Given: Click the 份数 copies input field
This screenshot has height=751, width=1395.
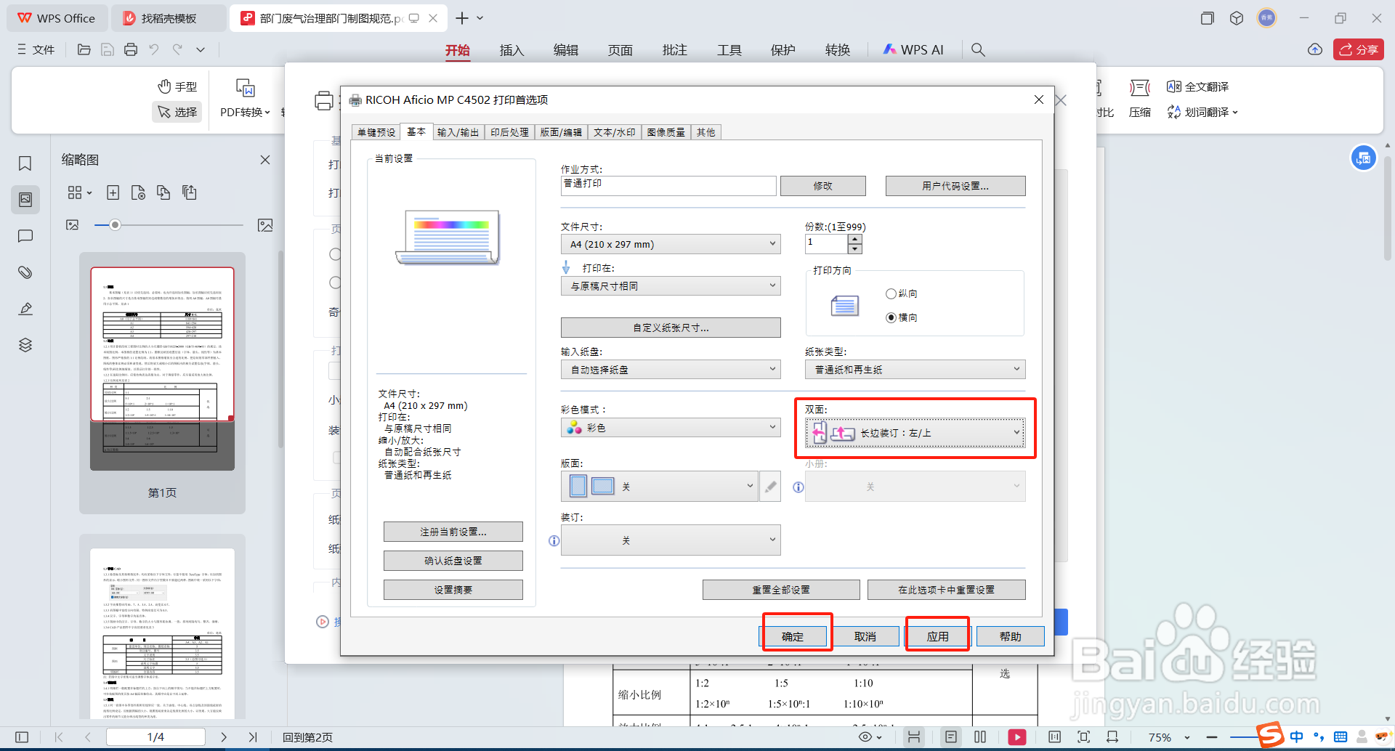Looking at the screenshot, I should [827, 244].
